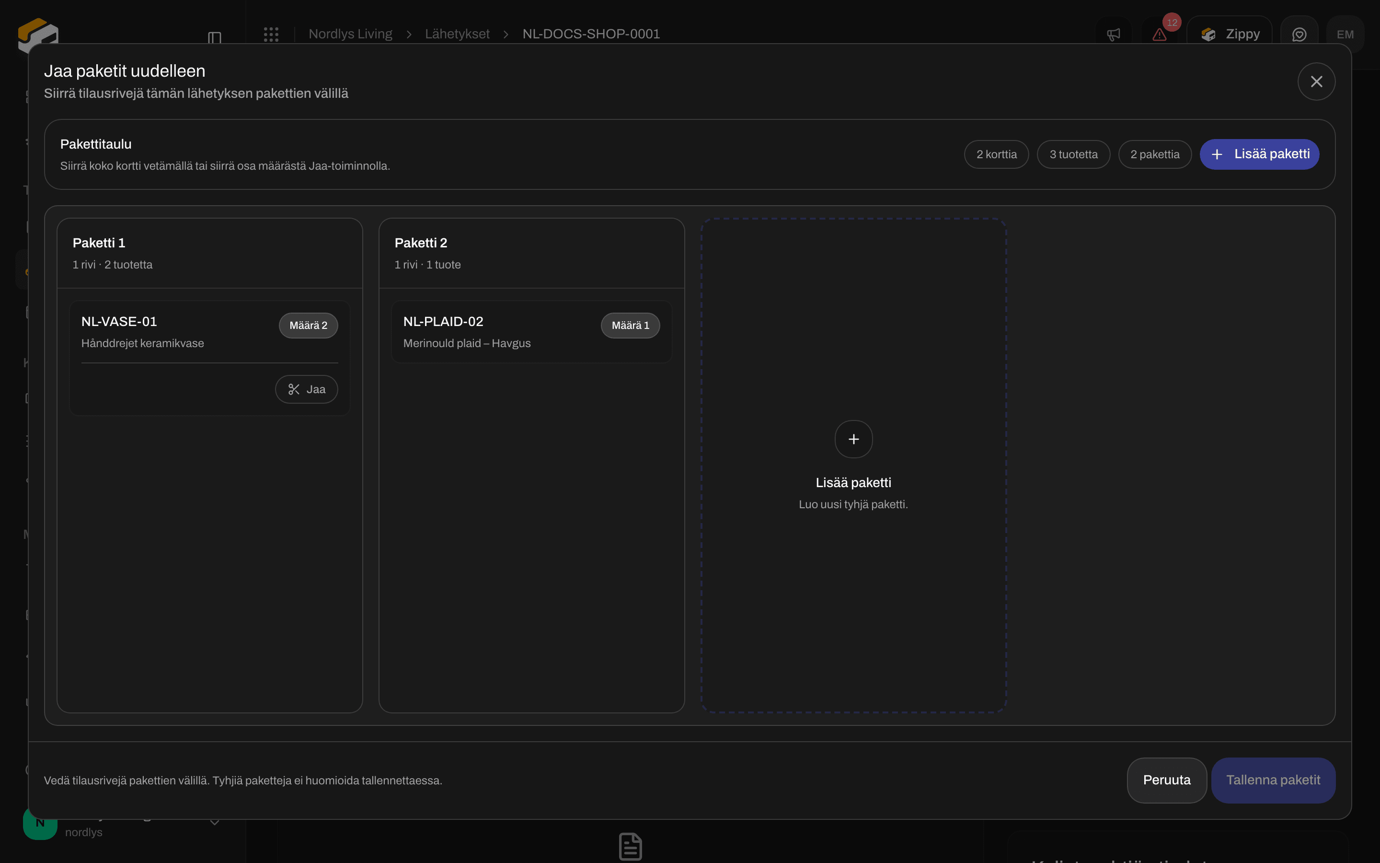Click NL-DOCS-SHOP-0001 breadcrumb
1380x863 pixels.
pyautogui.click(x=591, y=34)
